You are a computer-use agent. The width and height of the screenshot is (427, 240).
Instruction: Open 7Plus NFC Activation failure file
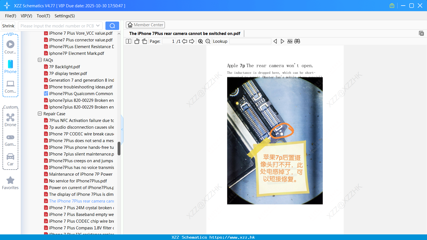coord(79,120)
